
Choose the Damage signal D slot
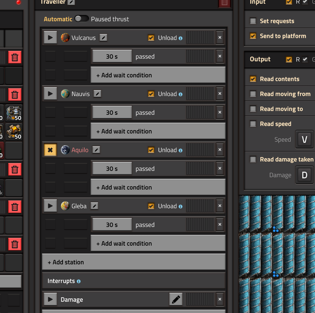[x=305, y=175]
